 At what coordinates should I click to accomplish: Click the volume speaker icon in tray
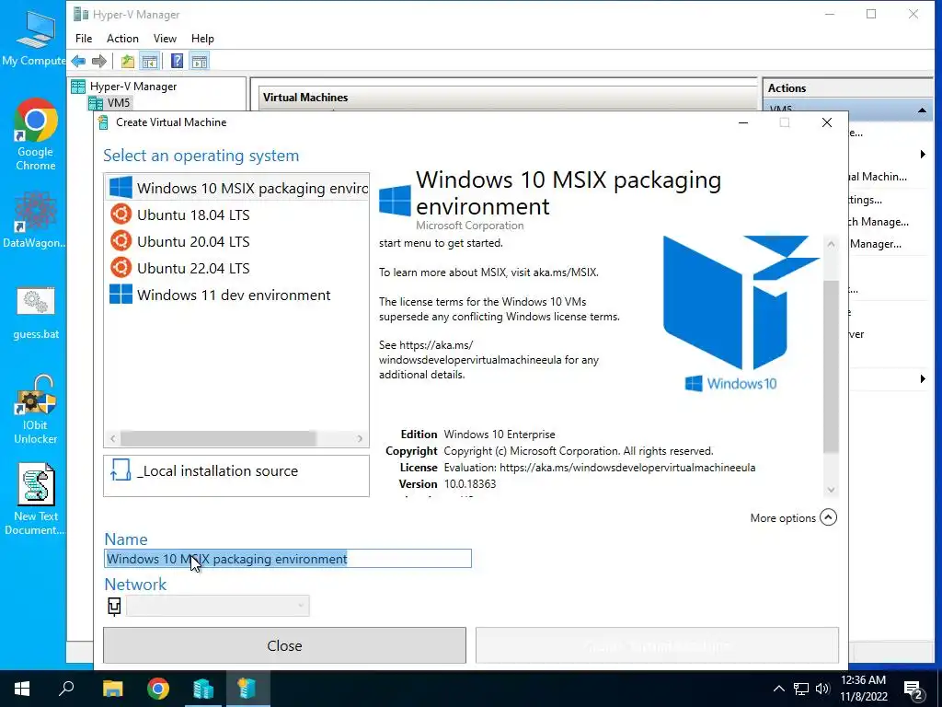[x=822, y=689]
